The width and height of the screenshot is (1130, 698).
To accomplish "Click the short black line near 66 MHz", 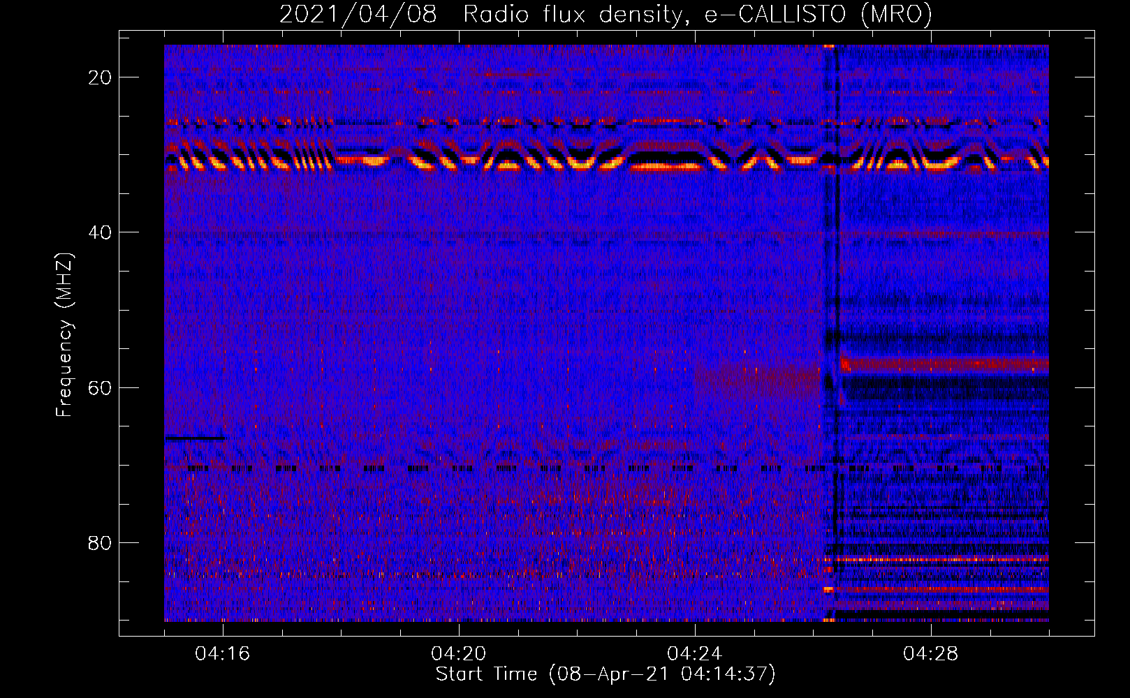I will tap(196, 438).
